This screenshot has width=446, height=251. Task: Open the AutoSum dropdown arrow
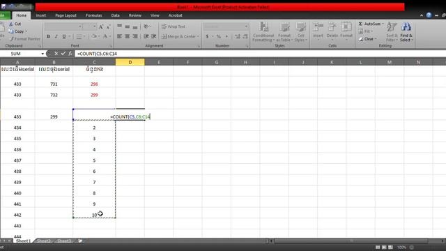[x=383, y=24]
